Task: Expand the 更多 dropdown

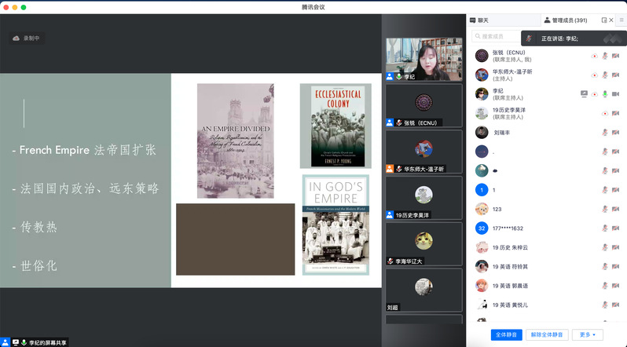Action: (587, 334)
